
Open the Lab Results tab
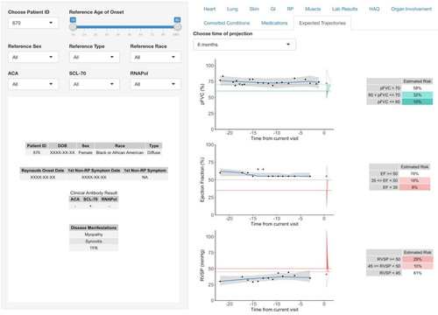coord(344,9)
